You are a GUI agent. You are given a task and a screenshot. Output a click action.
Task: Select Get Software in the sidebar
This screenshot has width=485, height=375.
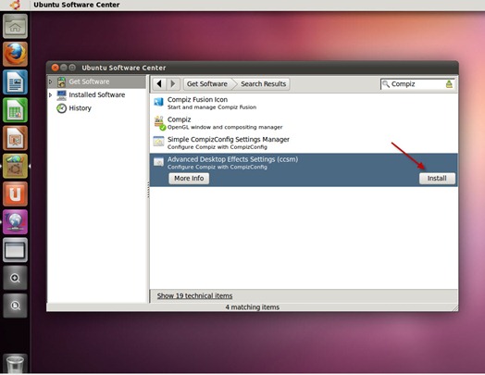tap(96, 81)
